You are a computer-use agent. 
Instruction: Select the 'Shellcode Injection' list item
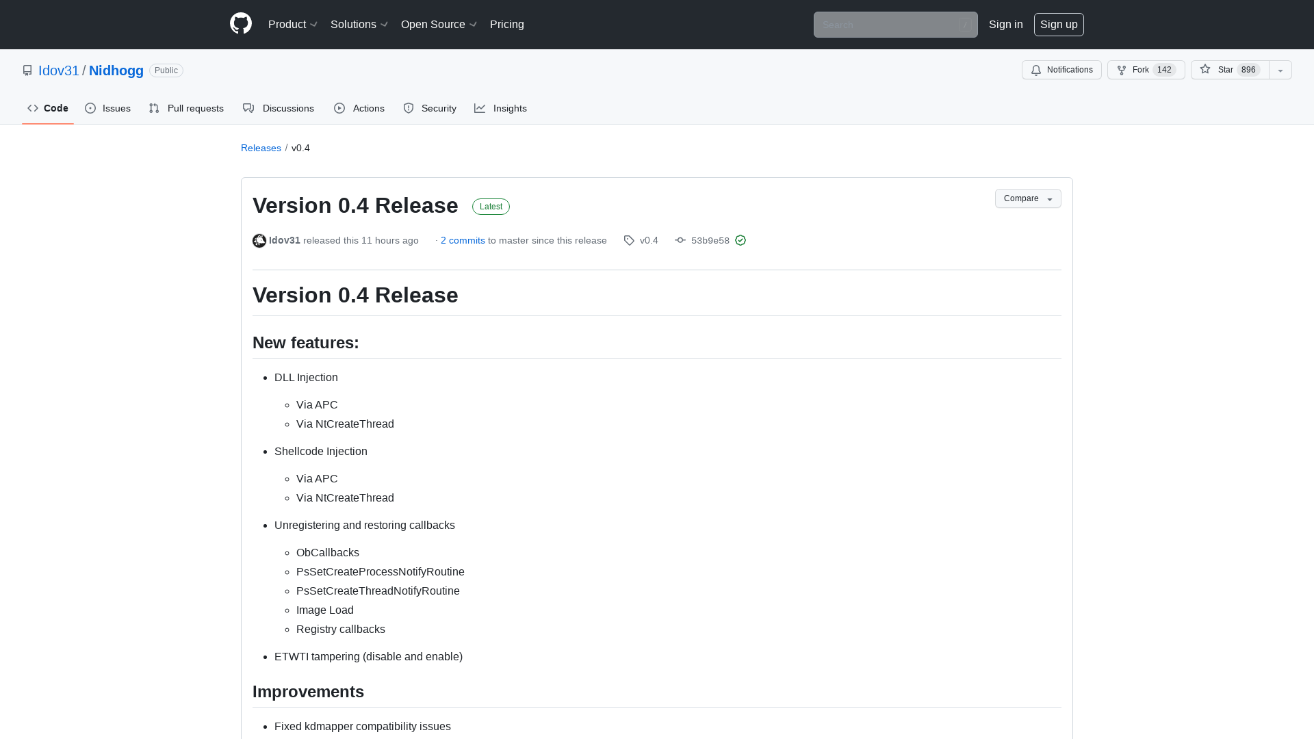point(321,452)
